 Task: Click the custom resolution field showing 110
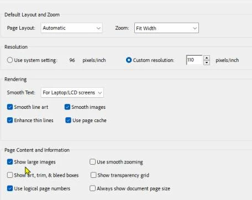coord(194,60)
